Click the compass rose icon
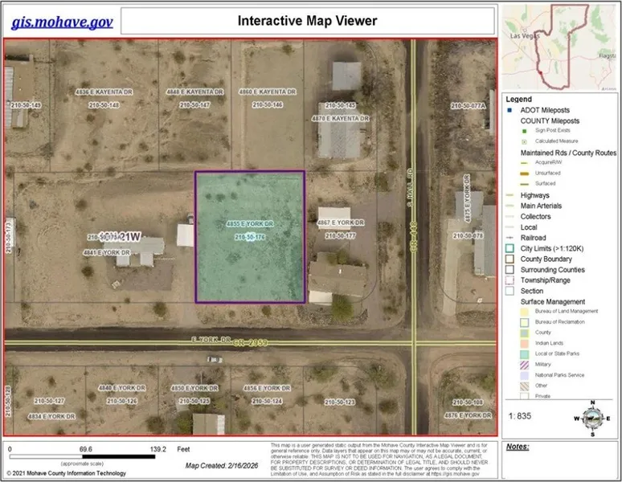 point(593,416)
